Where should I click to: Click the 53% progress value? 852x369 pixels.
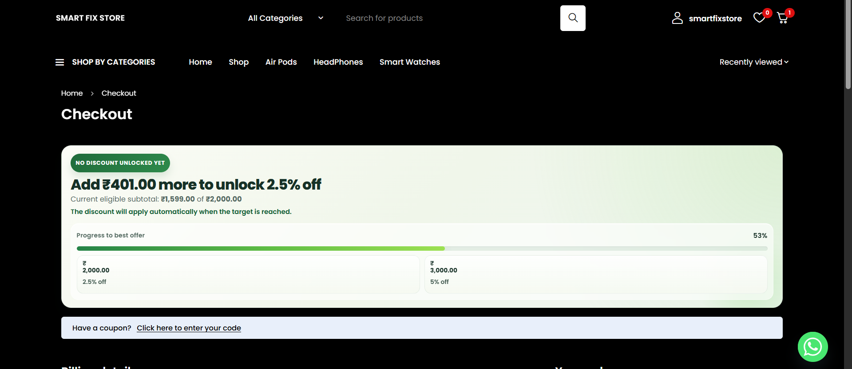[760, 236]
